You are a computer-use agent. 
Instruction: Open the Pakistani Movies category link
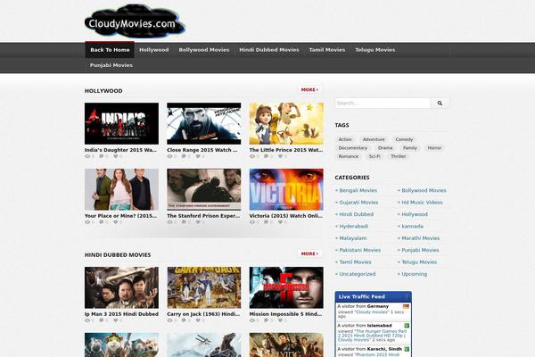click(x=358, y=250)
